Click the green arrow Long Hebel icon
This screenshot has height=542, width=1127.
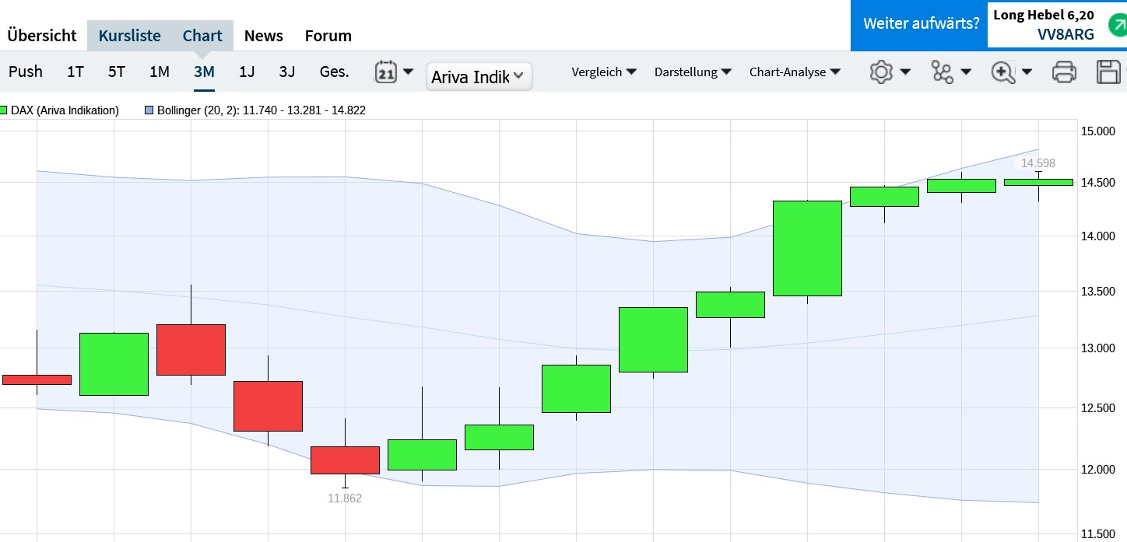point(1117,24)
